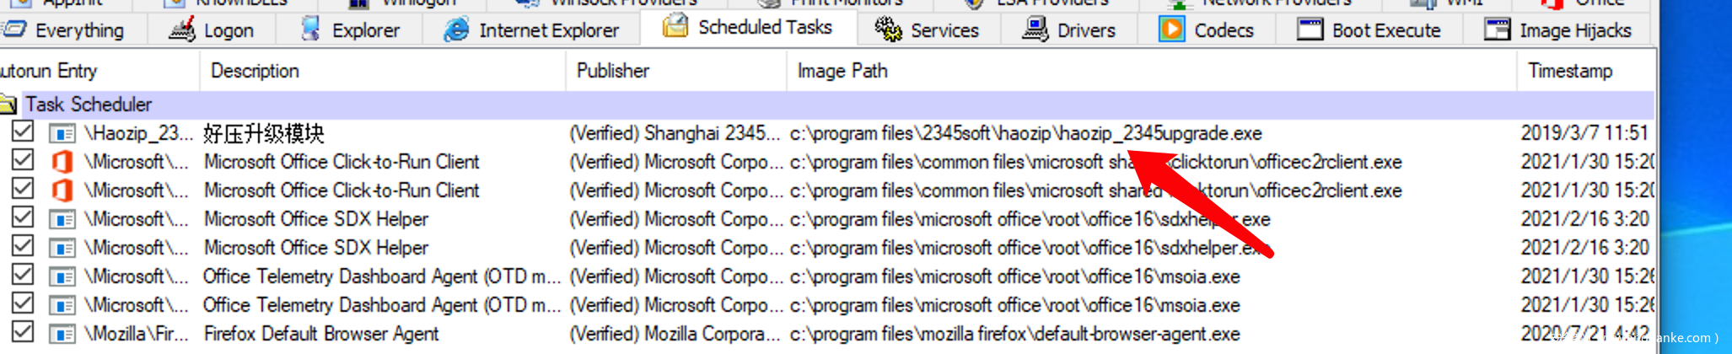Click the Services gears icon
Viewport: 1732px width, 354px height.
coord(887,29)
